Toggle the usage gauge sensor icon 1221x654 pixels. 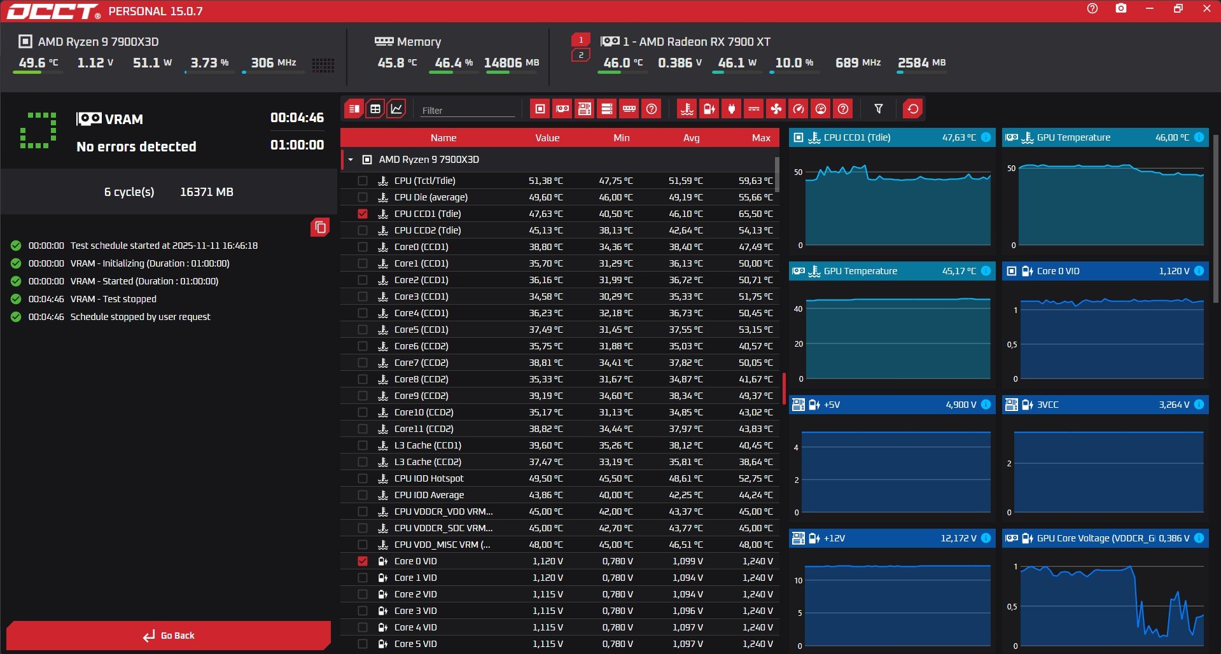pos(821,109)
